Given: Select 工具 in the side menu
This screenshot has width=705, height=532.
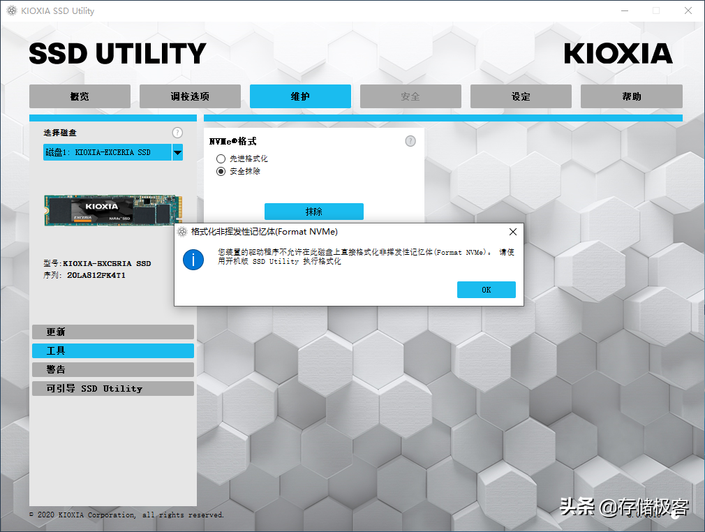Looking at the screenshot, I should (113, 350).
